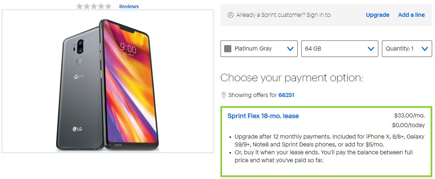Open the 64 GB storage dropdown

click(x=340, y=49)
